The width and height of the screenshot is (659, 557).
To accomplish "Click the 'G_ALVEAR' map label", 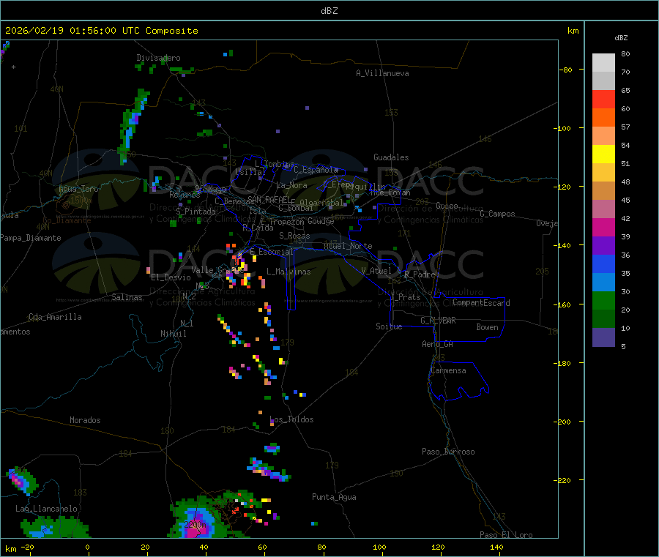I will [x=439, y=321].
